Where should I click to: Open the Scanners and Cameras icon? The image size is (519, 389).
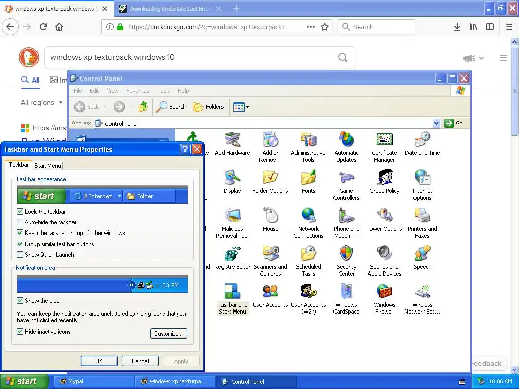[x=271, y=261]
